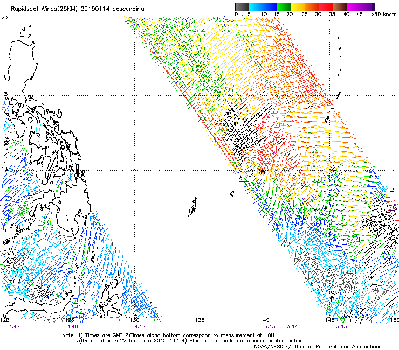Click the latitude label '15'

tap(4, 94)
